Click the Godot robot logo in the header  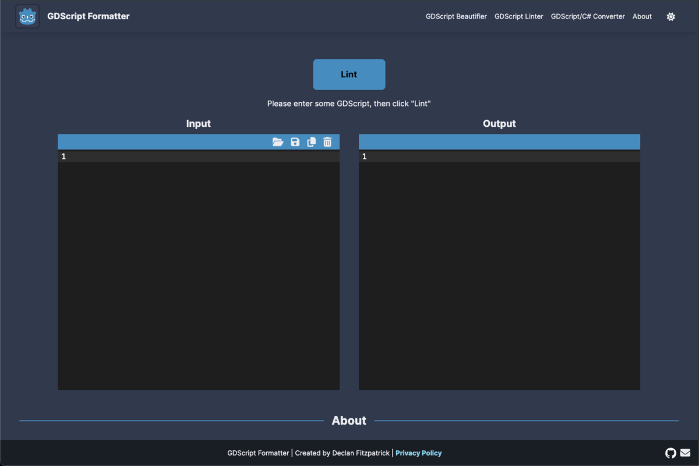(27, 16)
